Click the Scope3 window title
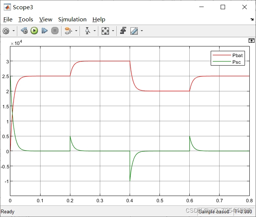 coord(23,7)
